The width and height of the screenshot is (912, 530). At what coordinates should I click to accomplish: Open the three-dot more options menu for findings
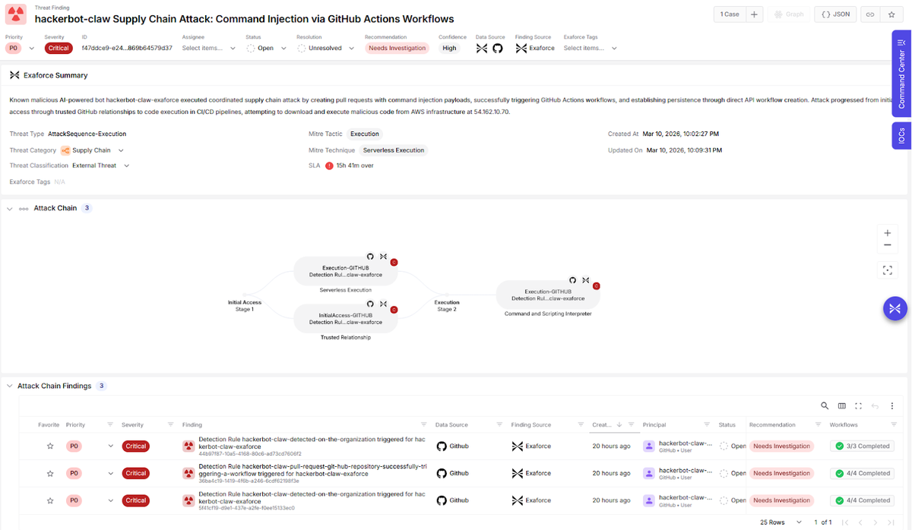[892, 406]
